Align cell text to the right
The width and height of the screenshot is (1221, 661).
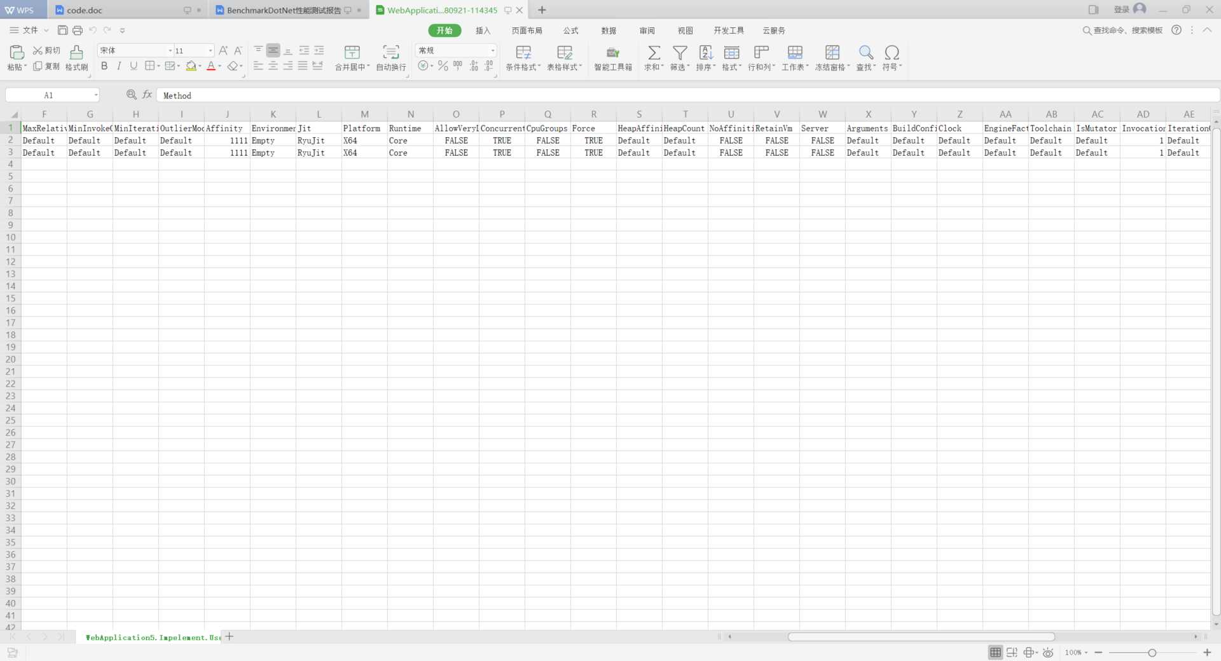(288, 65)
